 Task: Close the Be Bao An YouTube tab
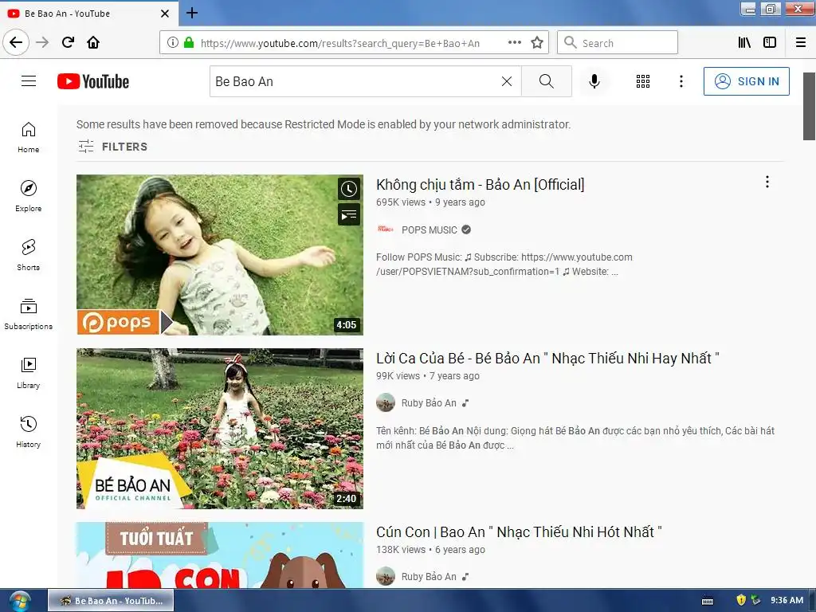tap(165, 14)
